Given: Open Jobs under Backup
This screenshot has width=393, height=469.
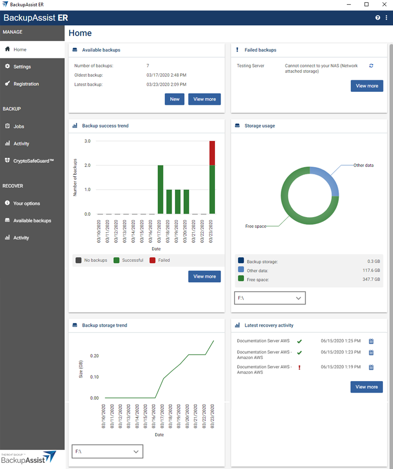Looking at the screenshot, I should point(32,126).
